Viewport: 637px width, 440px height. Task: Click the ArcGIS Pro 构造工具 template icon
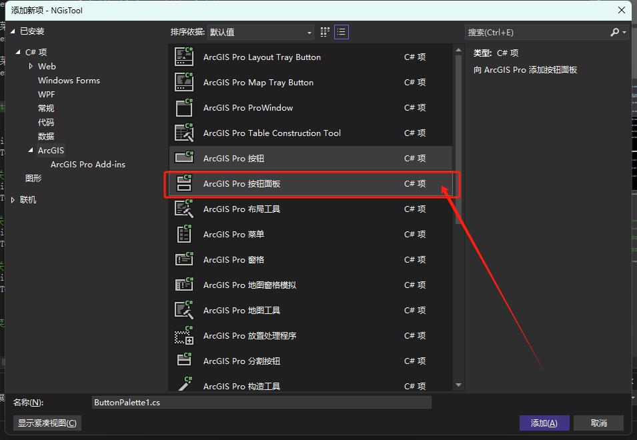pos(184,384)
